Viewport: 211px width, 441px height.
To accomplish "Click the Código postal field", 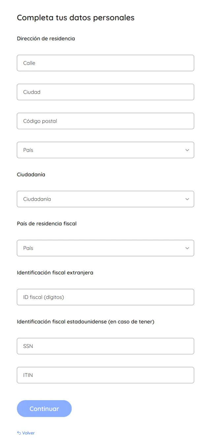I will pos(105,121).
